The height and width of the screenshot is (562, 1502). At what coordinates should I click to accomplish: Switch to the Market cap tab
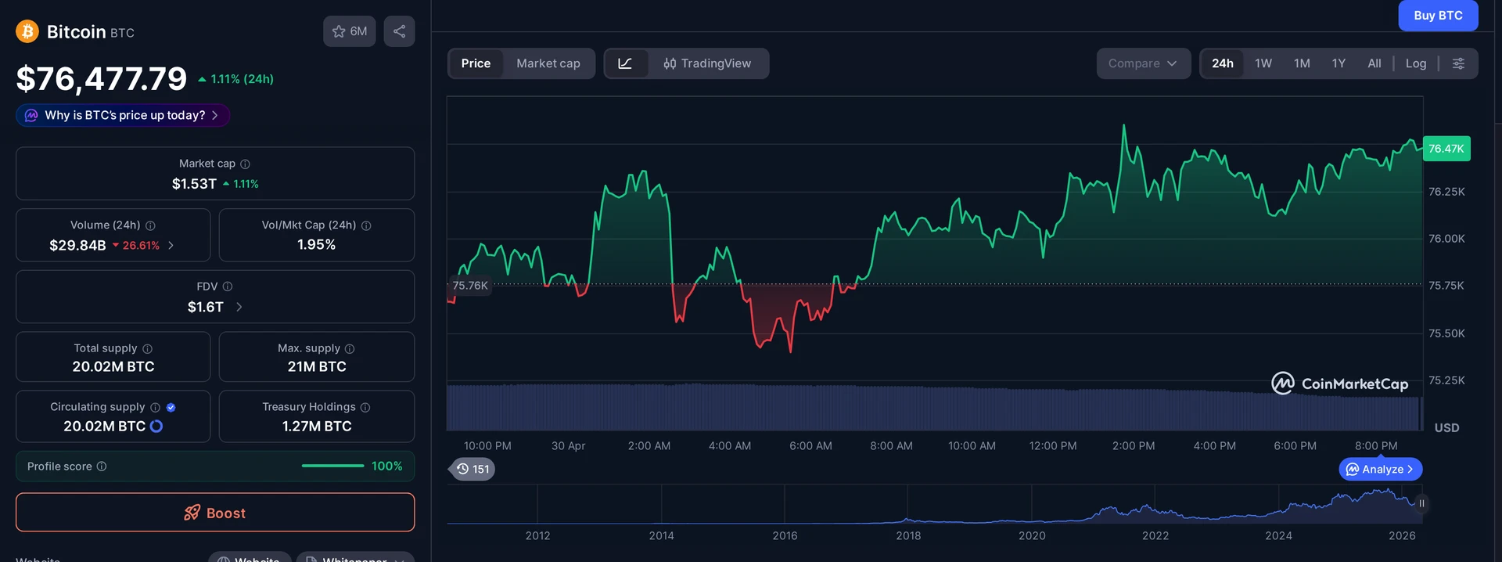[x=548, y=63]
